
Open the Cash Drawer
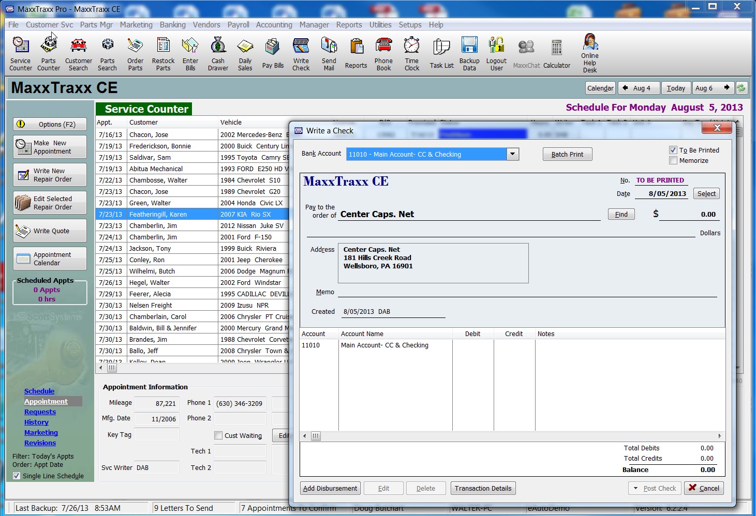click(x=218, y=53)
